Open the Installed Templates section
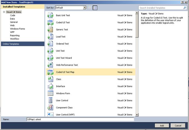 coord(23,7)
